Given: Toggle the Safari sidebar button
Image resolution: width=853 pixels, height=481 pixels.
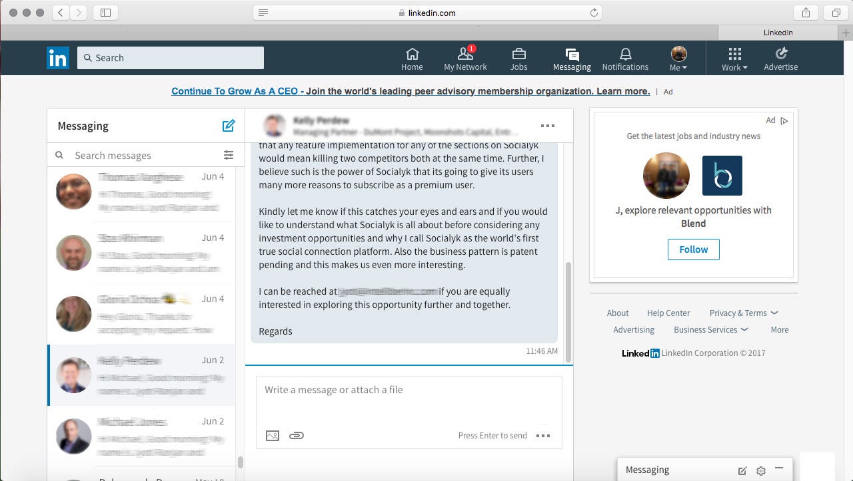Looking at the screenshot, I should click(106, 13).
